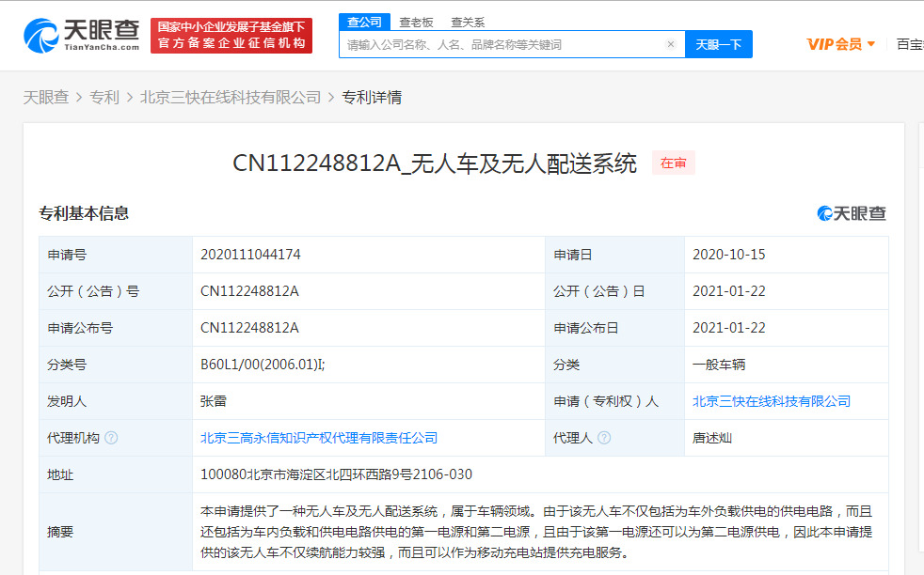Clear the search box with the X icon

(x=671, y=44)
